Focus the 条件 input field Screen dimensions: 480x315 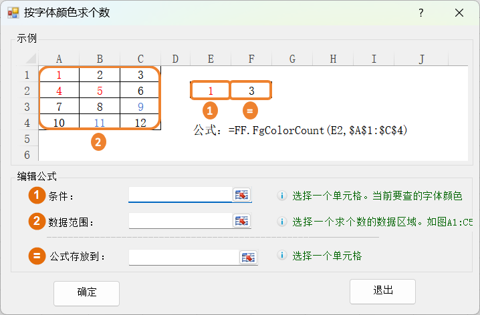click(x=180, y=195)
